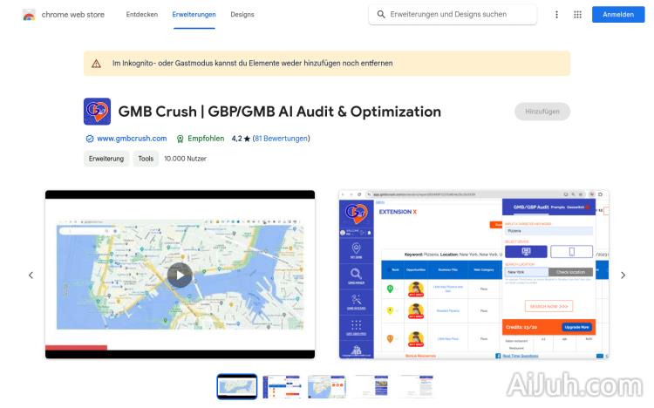
Task: Click the second screenshot with Extension X
Action: (x=473, y=275)
